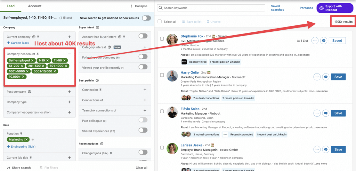
Task: Remove Self-employed headcount tag
Action: click(x=32, y=60)
